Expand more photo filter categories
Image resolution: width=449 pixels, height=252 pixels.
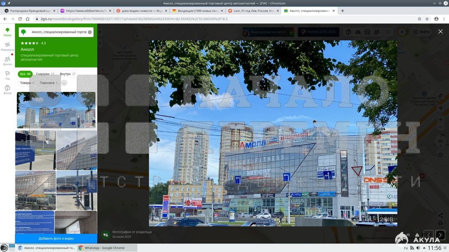coord(64,83)
